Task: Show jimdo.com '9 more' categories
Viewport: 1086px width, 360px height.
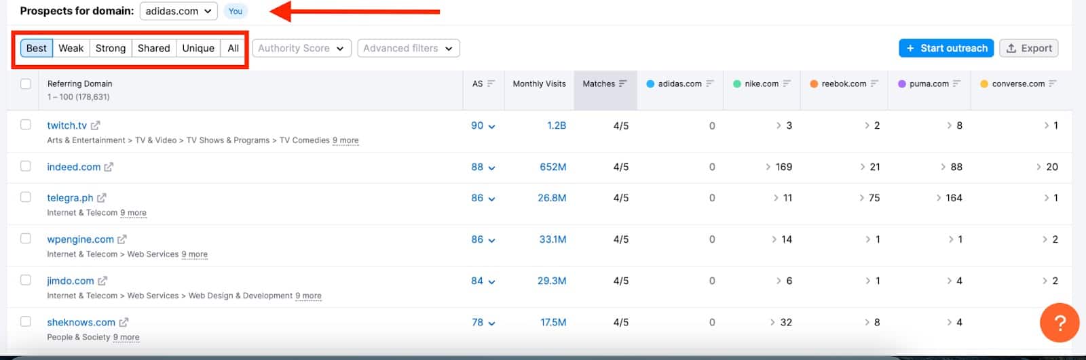Action: (308, 296)
